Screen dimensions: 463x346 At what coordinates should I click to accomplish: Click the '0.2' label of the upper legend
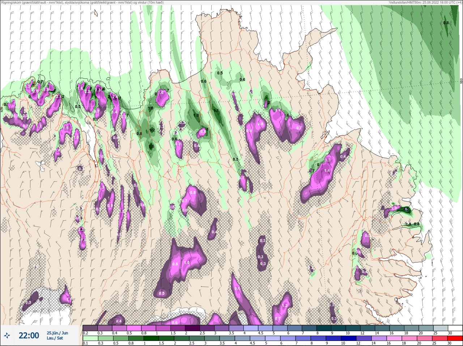pyautogui.click(x=85, y=333)
